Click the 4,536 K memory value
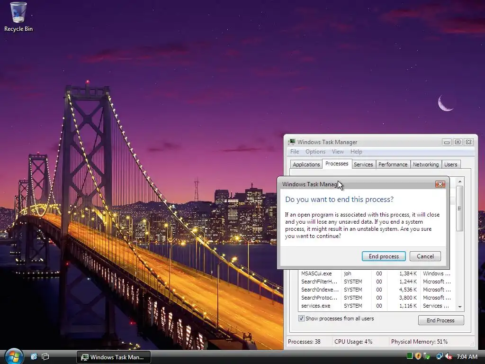Image resolution: width=485 pixels, height=364 pixels. pyautogui.click(x=408, y=290)
